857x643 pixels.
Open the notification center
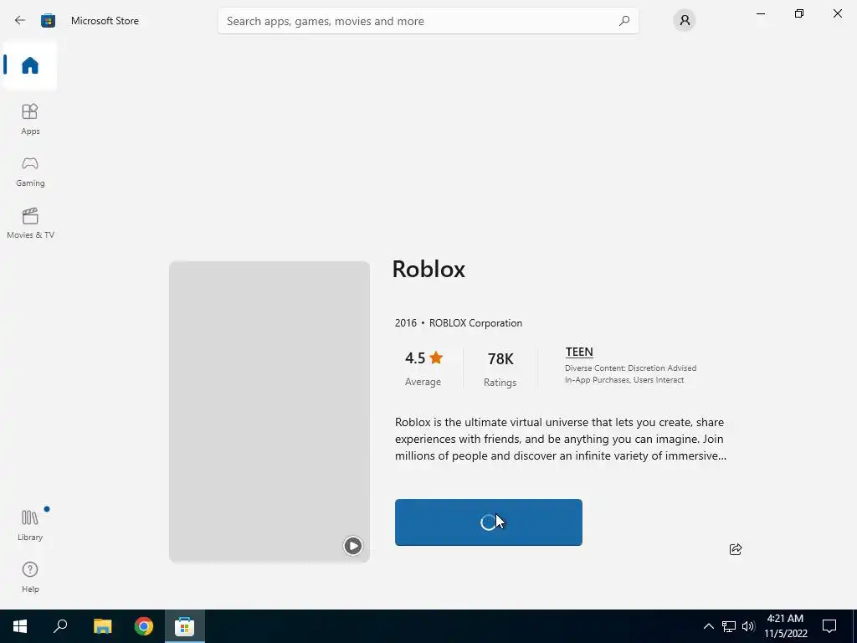[829, 626]
